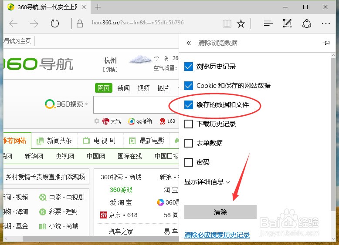The width and height of the screenshot is (339, 245).
Task: Click the settings gear beside 天气
Action: tap(97, 121)
